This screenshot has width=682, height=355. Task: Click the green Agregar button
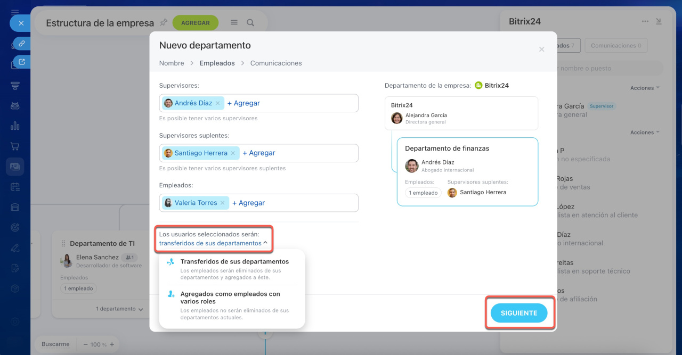coord(195,23)
